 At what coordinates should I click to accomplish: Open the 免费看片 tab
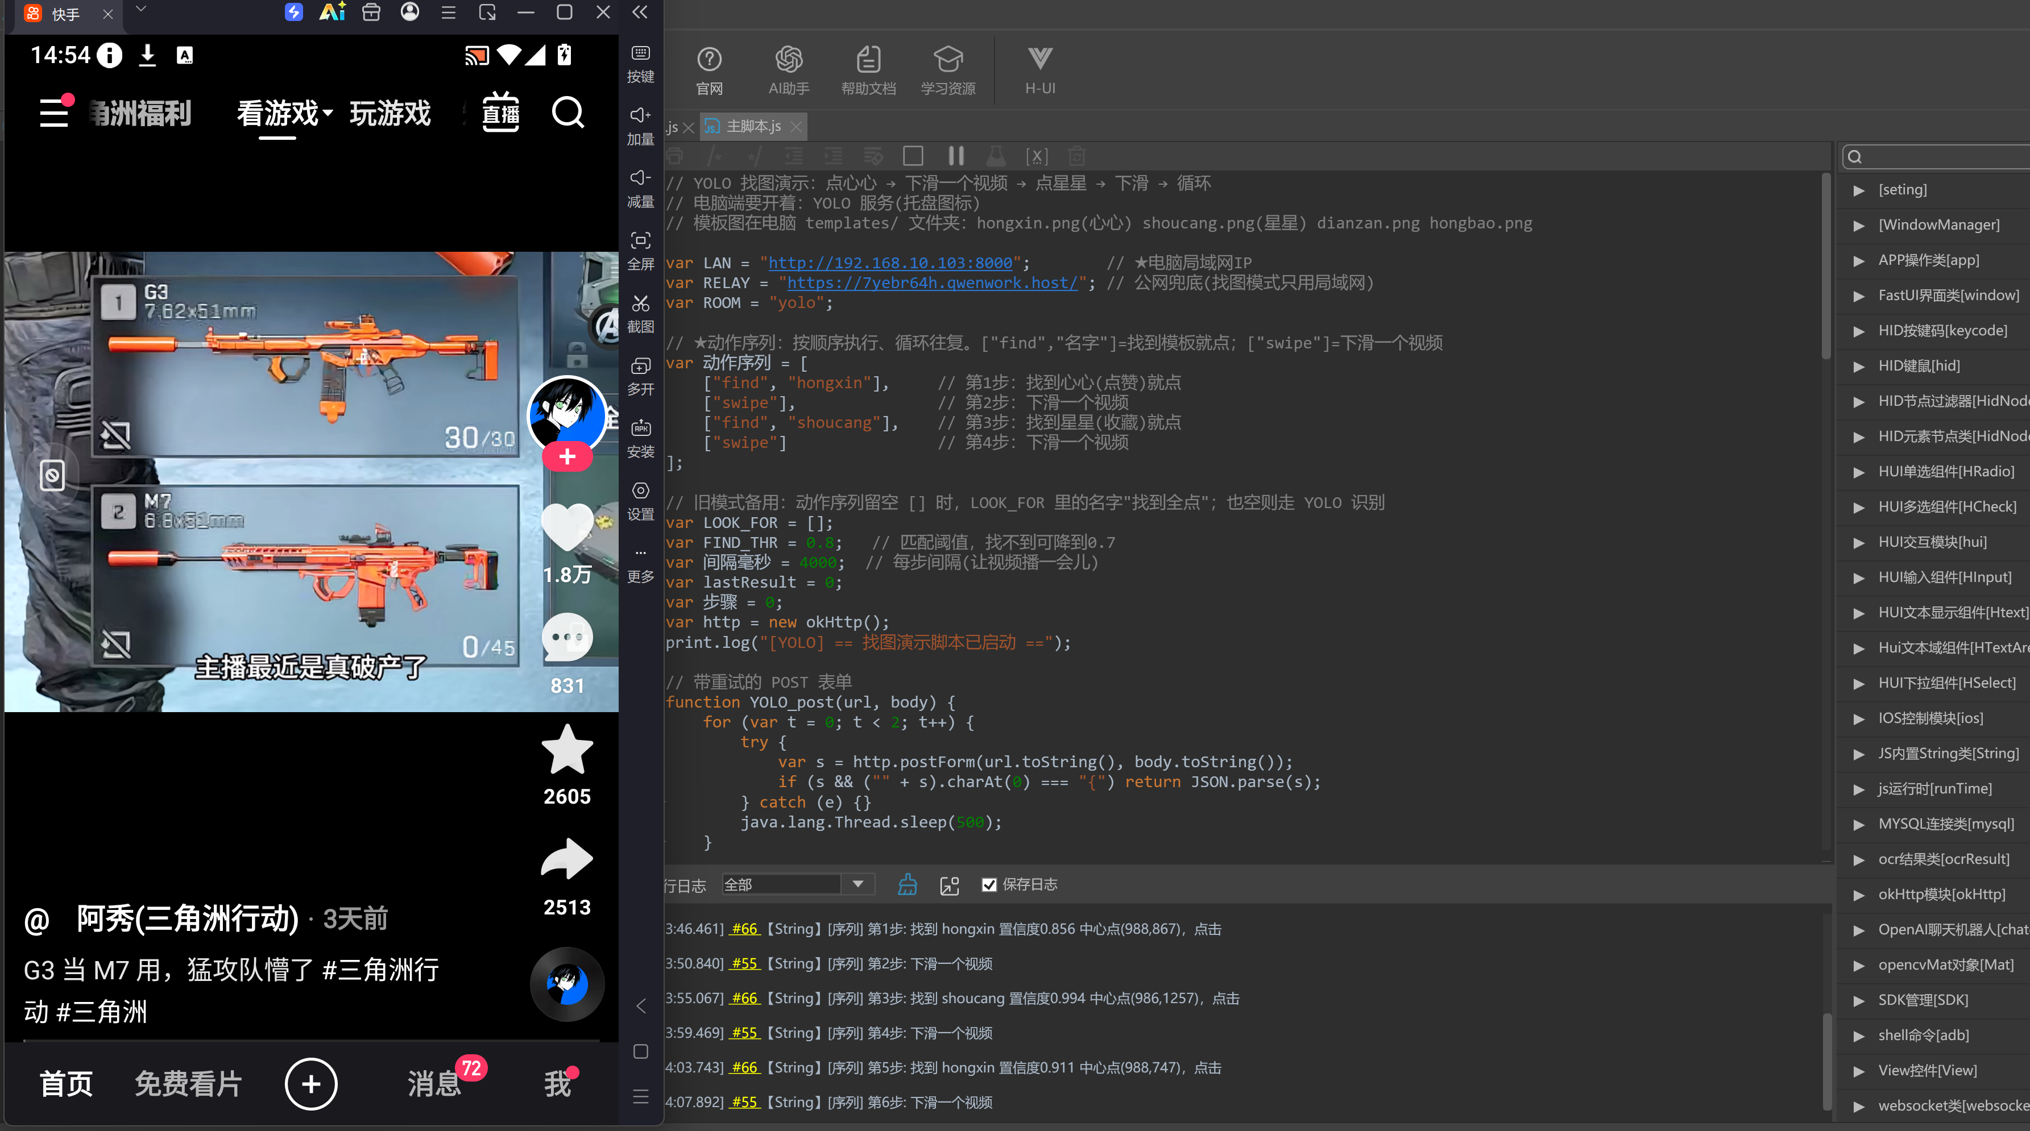tap(188, 1084)
